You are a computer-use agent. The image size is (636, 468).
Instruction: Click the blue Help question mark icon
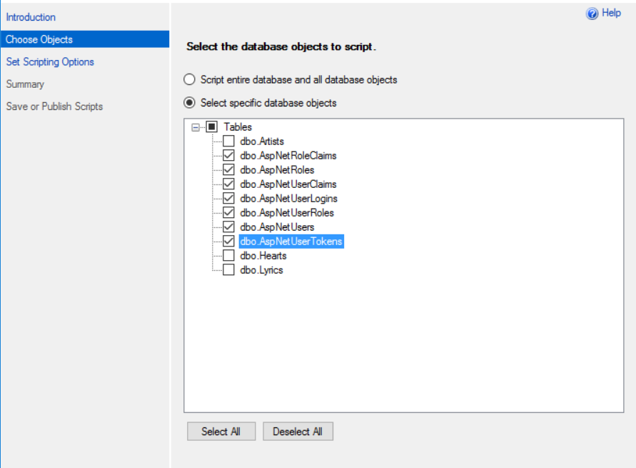(592, 14)
